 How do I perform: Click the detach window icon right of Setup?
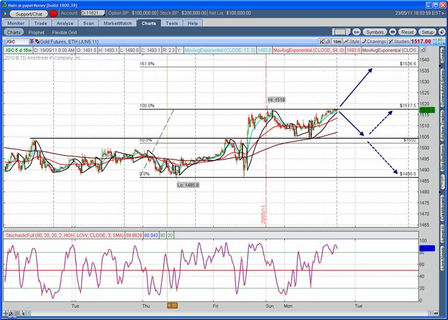coord(442,32)
